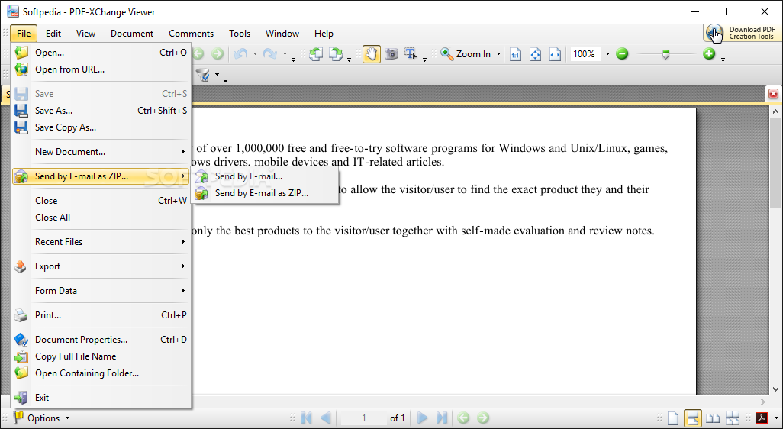
Task: Click the Fit Width icon
Action: pyautogui.click(x=556, y=54)
